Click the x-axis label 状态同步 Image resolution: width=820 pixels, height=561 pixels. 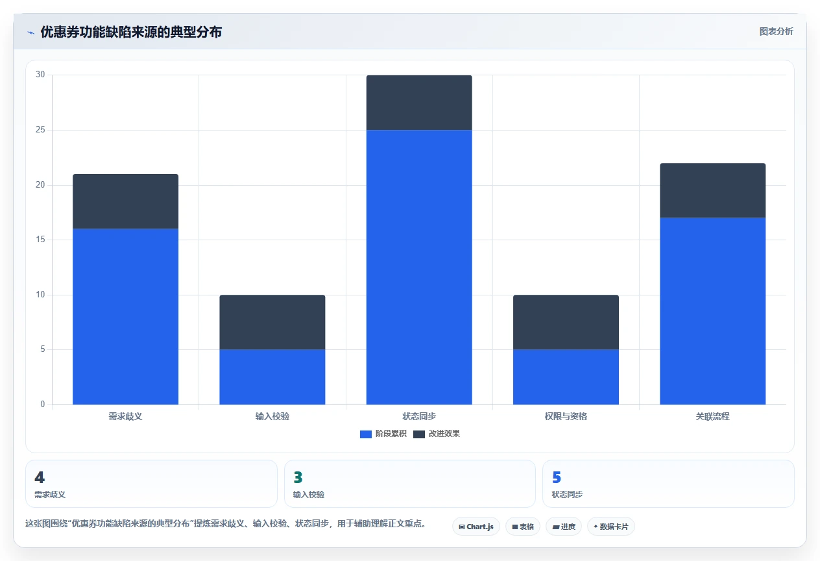click(419, 416)
